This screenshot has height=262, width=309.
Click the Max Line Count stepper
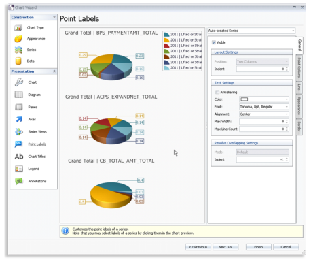(x=287, y=129)
